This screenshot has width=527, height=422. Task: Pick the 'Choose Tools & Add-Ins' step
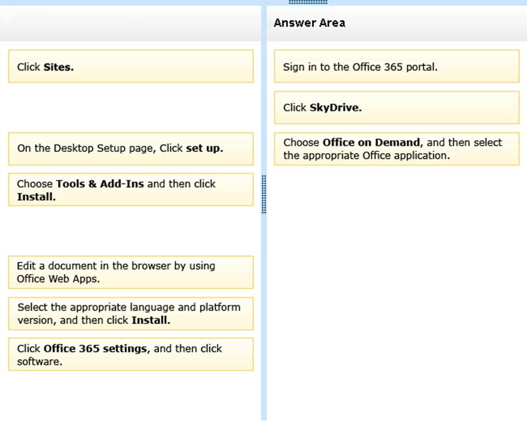(x=131, y=189)
